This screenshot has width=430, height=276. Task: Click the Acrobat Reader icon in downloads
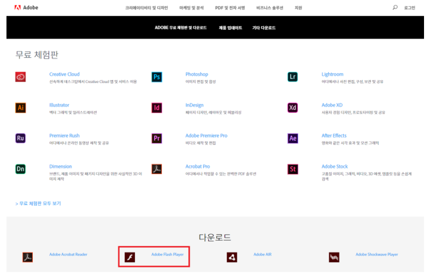click(28, 258)
